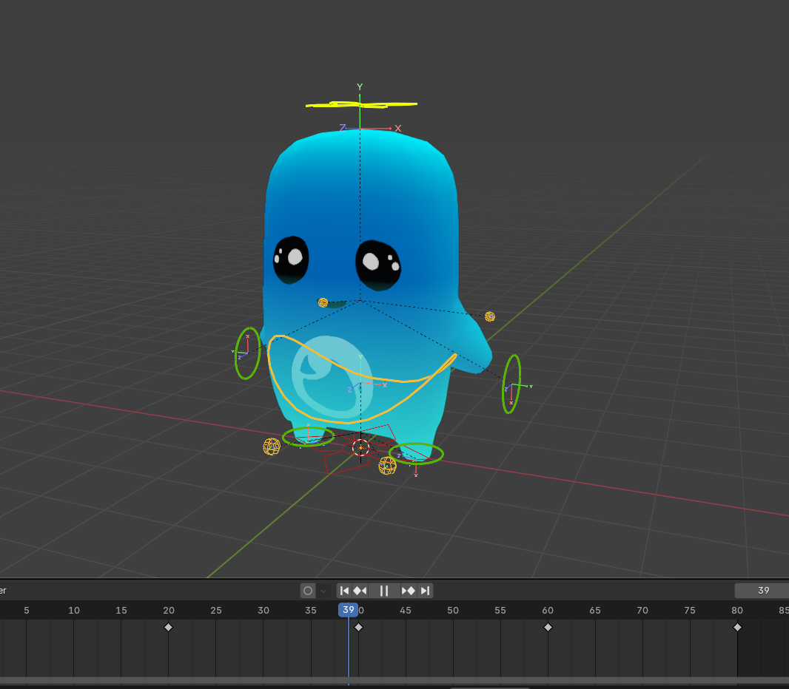Viewport: 789px width, 689px height.
Task: Open the auto keyframing options dropdown
Action: pos(323,591)
